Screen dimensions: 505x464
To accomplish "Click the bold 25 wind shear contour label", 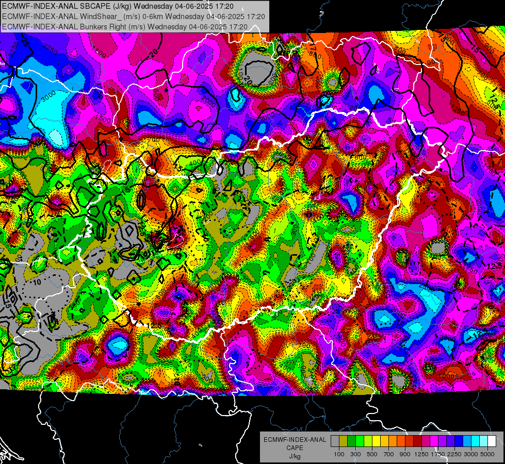I will 25,41.
